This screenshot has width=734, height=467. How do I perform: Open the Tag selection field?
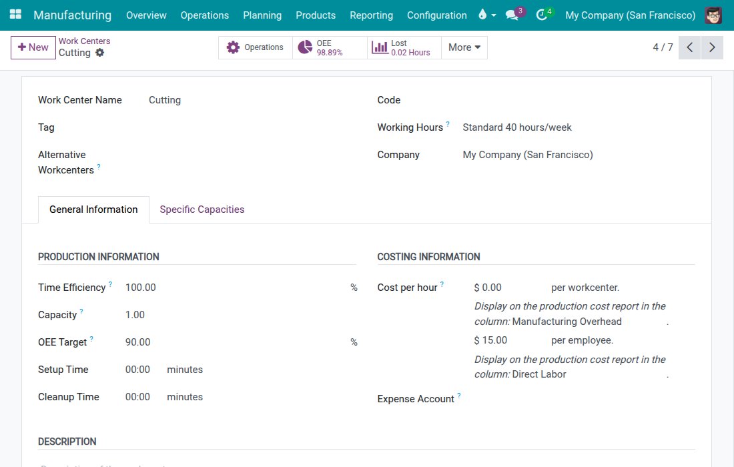pos(252,127)
